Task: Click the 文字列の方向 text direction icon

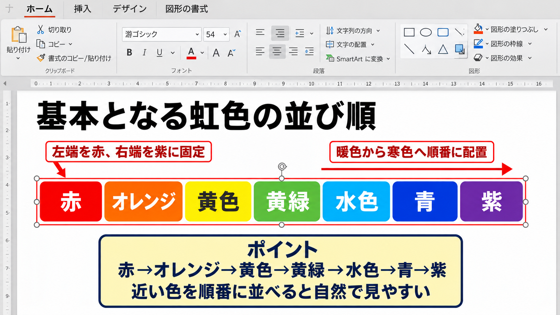Action: pos(330,30)
